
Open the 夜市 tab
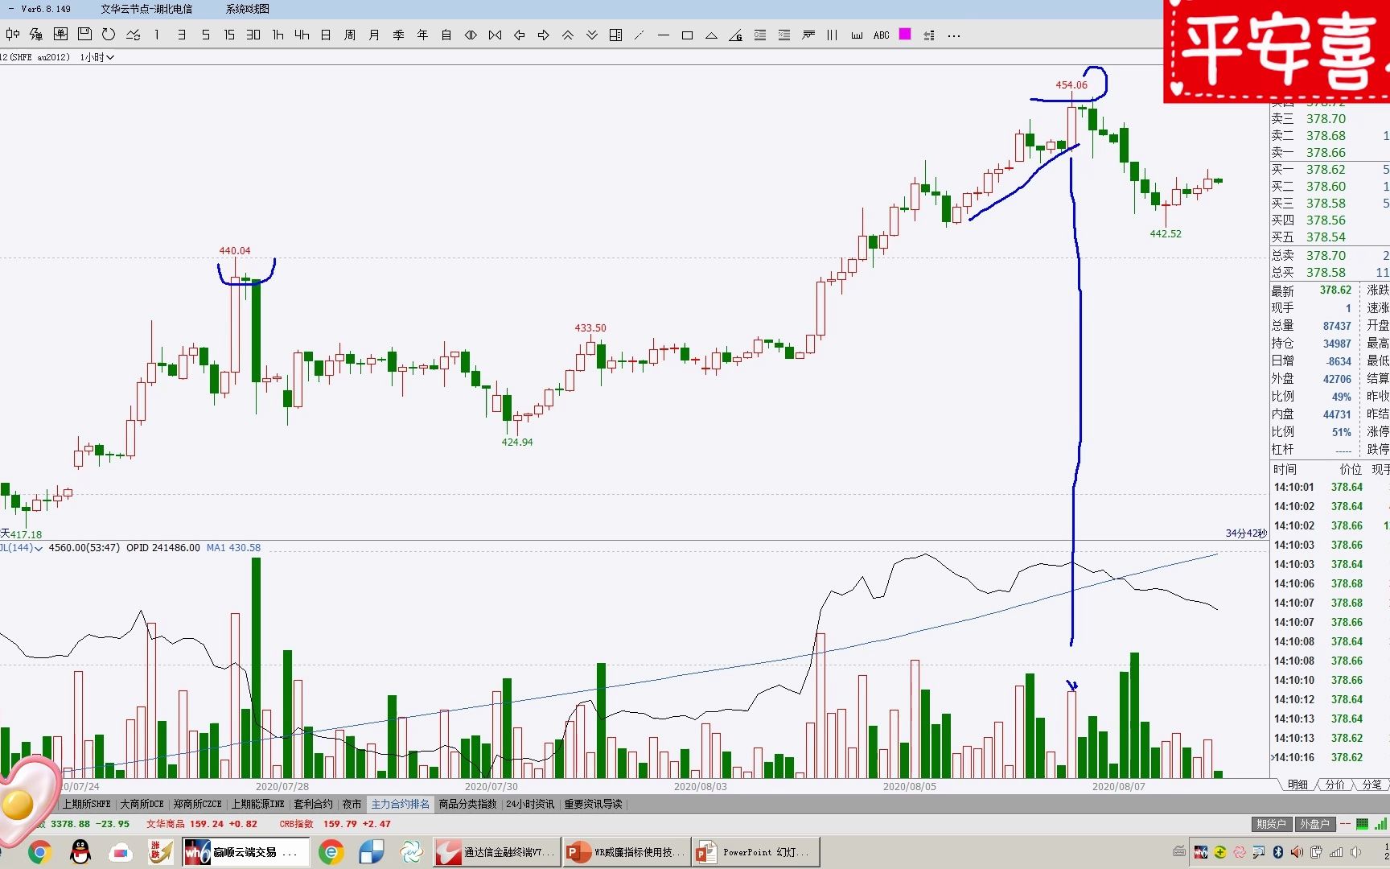click(352, 804)
